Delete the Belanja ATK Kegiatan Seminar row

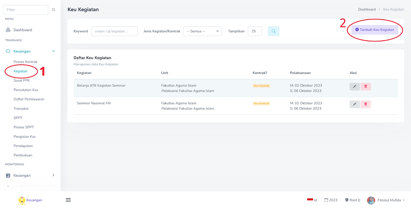click(366, 87)
